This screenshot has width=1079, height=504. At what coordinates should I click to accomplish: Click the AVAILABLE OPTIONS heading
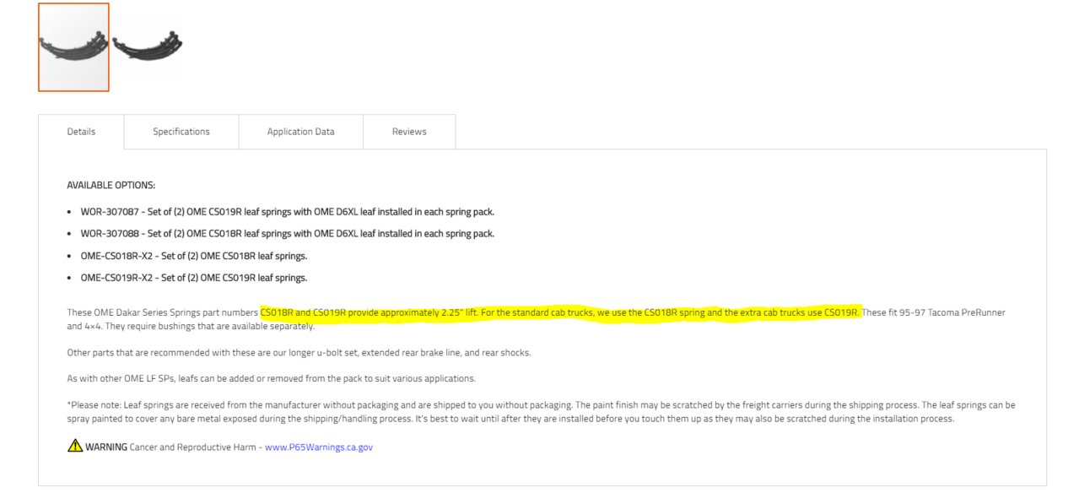(111, 185)
